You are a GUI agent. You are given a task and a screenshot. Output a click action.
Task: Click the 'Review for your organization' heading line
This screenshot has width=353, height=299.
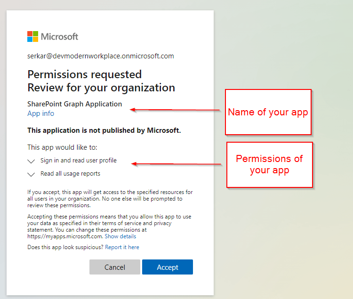click(101, 88)
